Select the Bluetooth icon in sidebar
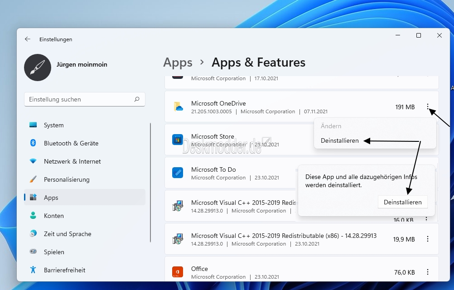The image size is (454, 290). 33,143
